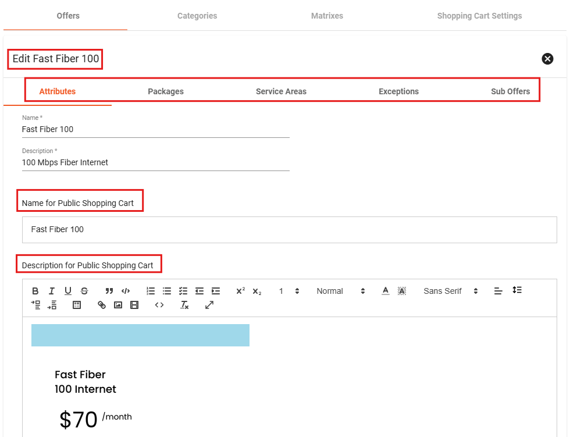The width and height of the screenshot is (570, 437).
Task: Insert an image into the description
Action: (x=118, y=305)
